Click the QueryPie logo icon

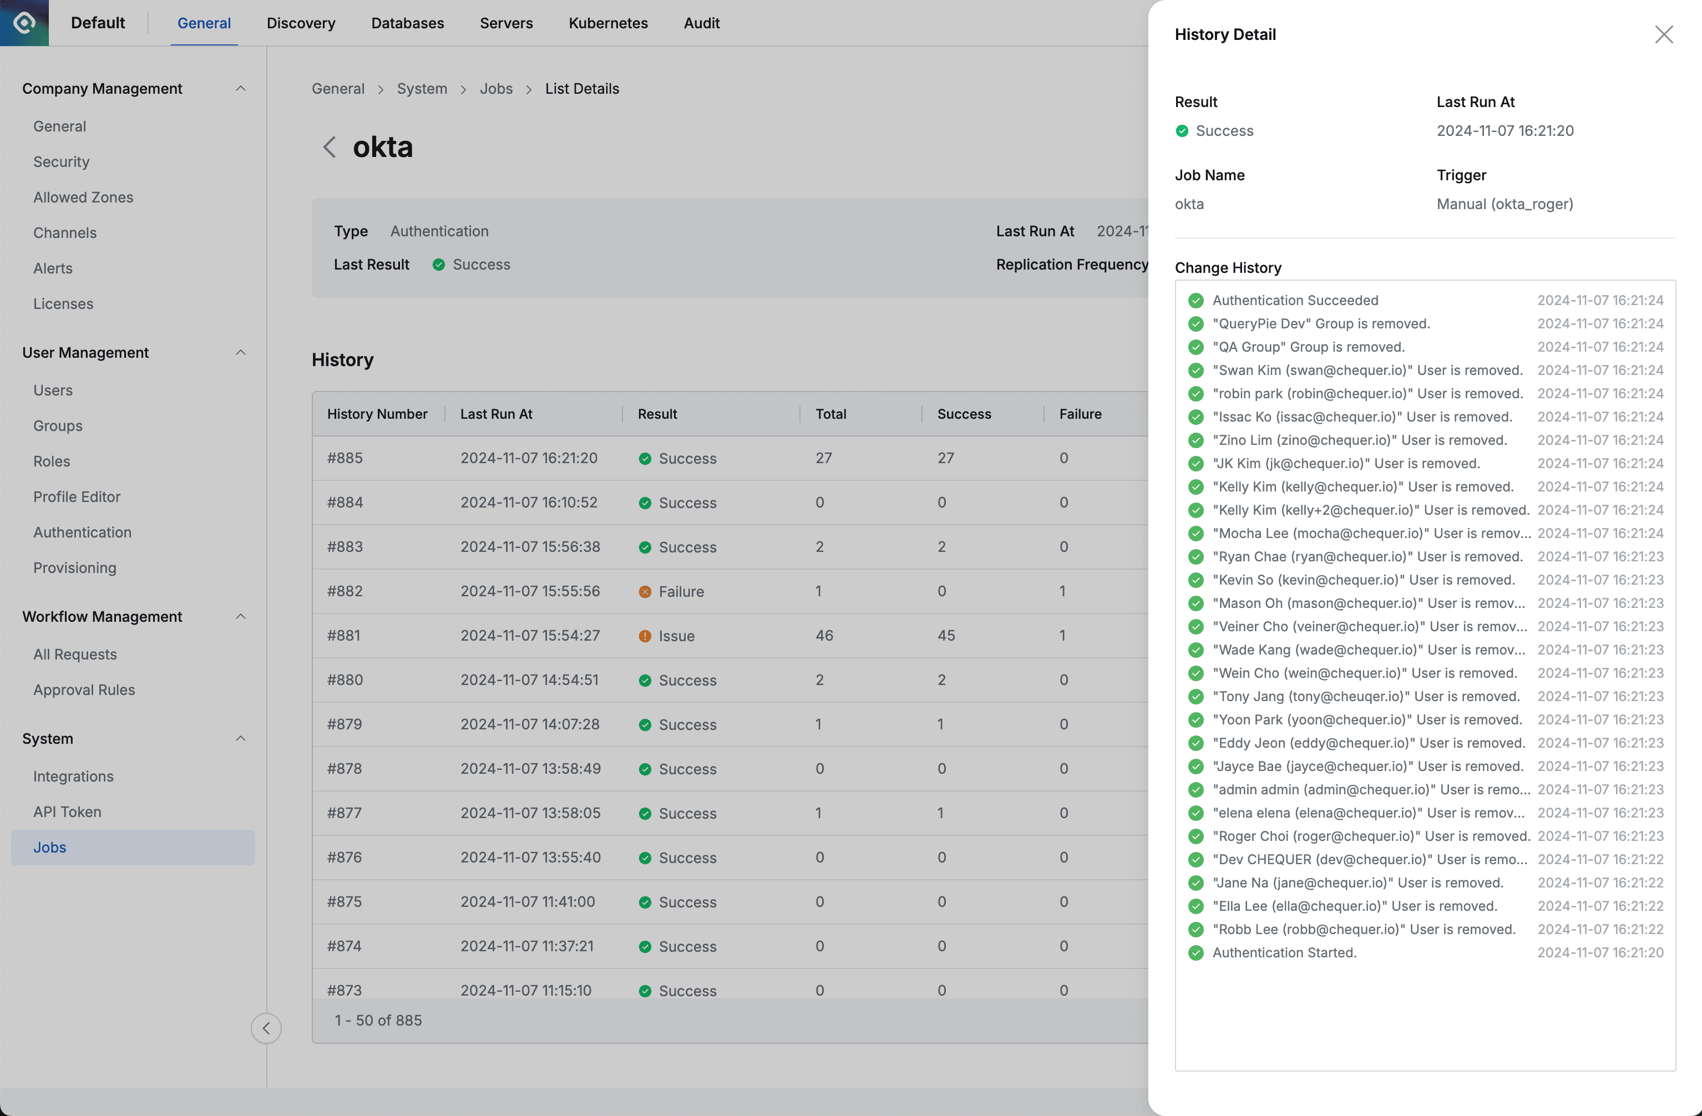tap(24, 23)
